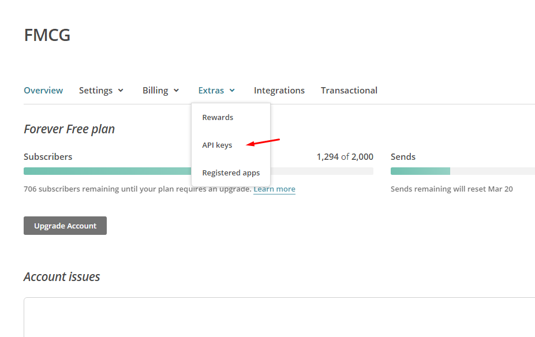Go to the Transactional tab
Screen dimensions: 535x337
[x=349, y=91]
